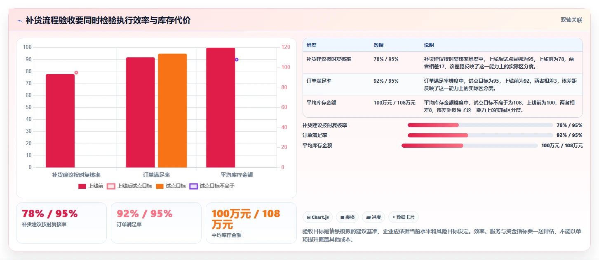Click the 数据 column header
Viewport: 599px width, 260px height.
click(x=378, y=45)
